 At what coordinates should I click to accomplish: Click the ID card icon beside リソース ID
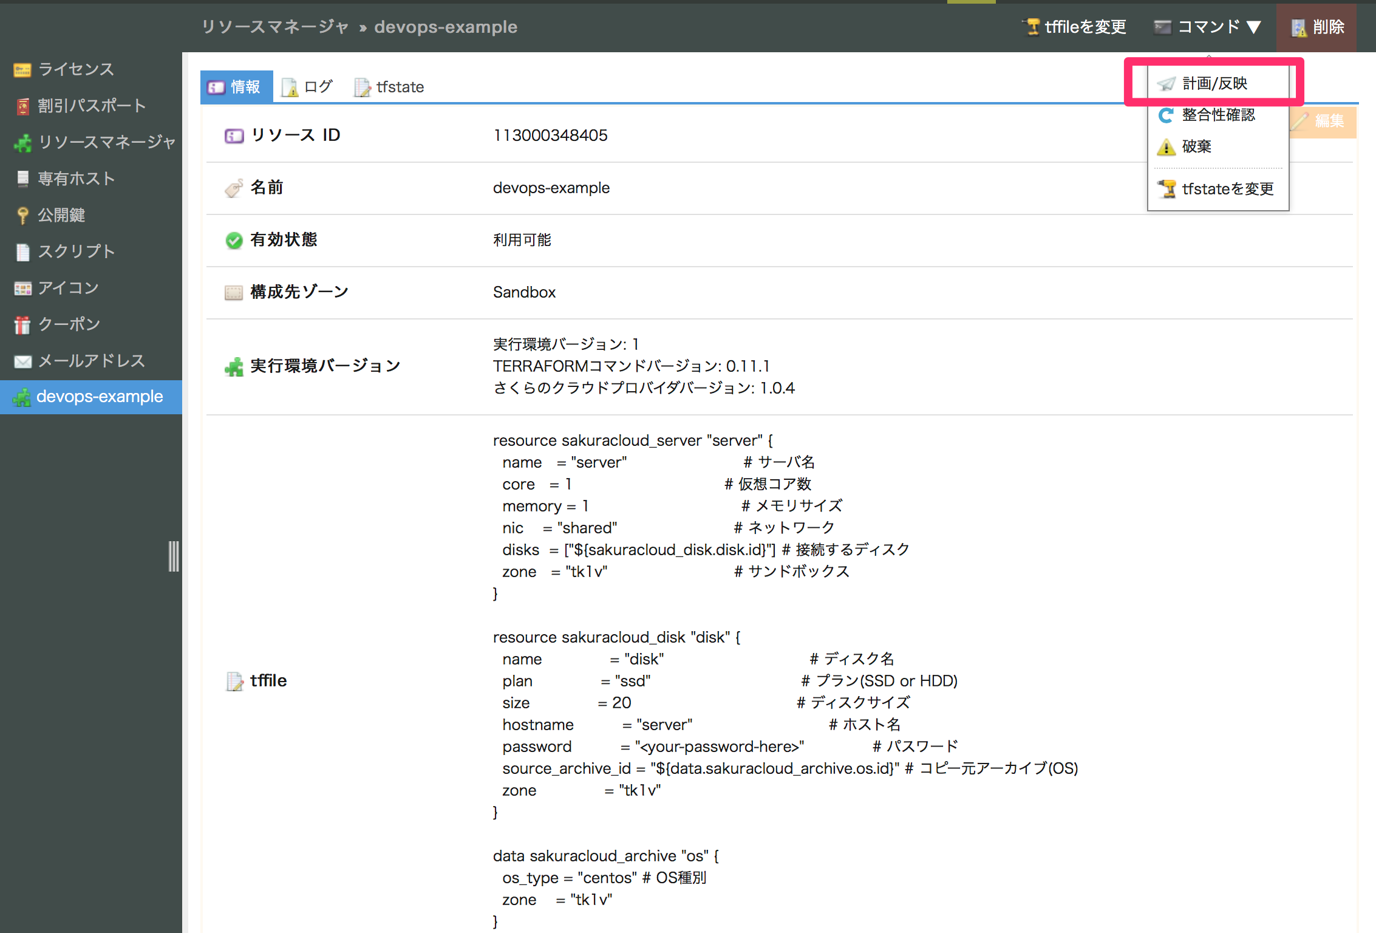[x=234, y=135]
